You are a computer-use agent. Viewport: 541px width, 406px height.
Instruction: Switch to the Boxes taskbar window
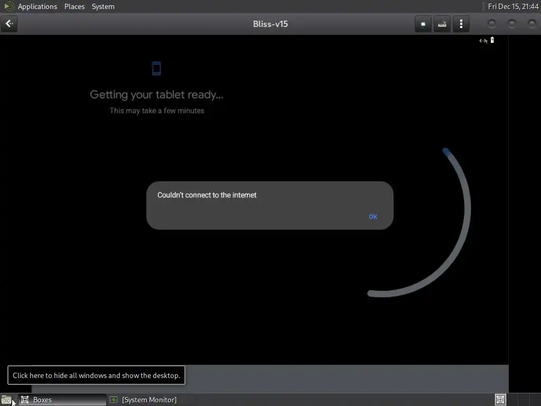click(x=63, y=400)
